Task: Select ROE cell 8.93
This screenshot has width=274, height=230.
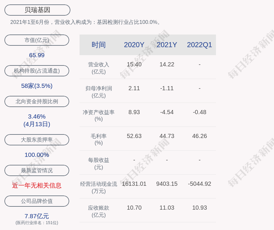Action: pos(134,112)
